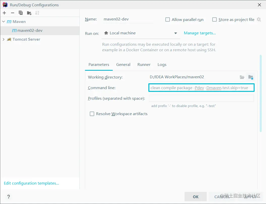Select working directory from Maven projects icon
Viewport: 266px width, 204px height.
pyautogui.click(x=251, y=77)
